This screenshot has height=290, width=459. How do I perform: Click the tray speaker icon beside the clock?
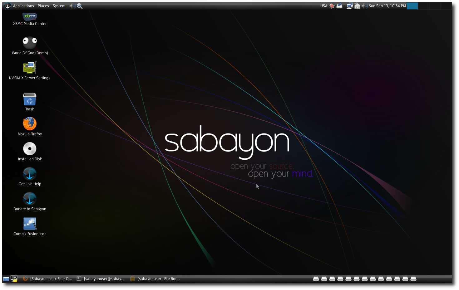[364, 6]
